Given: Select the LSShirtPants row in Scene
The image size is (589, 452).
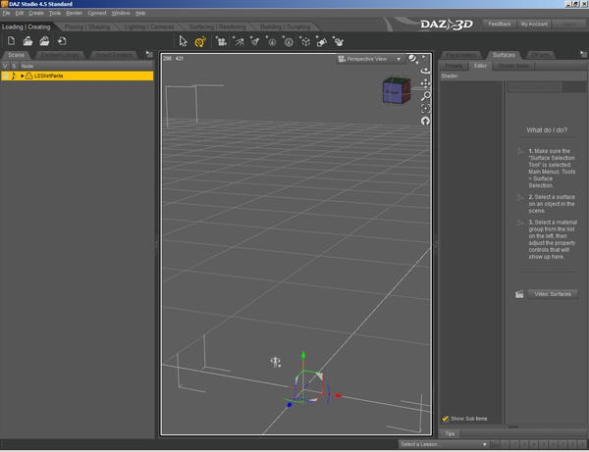Looking at the screenshot, I should point(77,75).
